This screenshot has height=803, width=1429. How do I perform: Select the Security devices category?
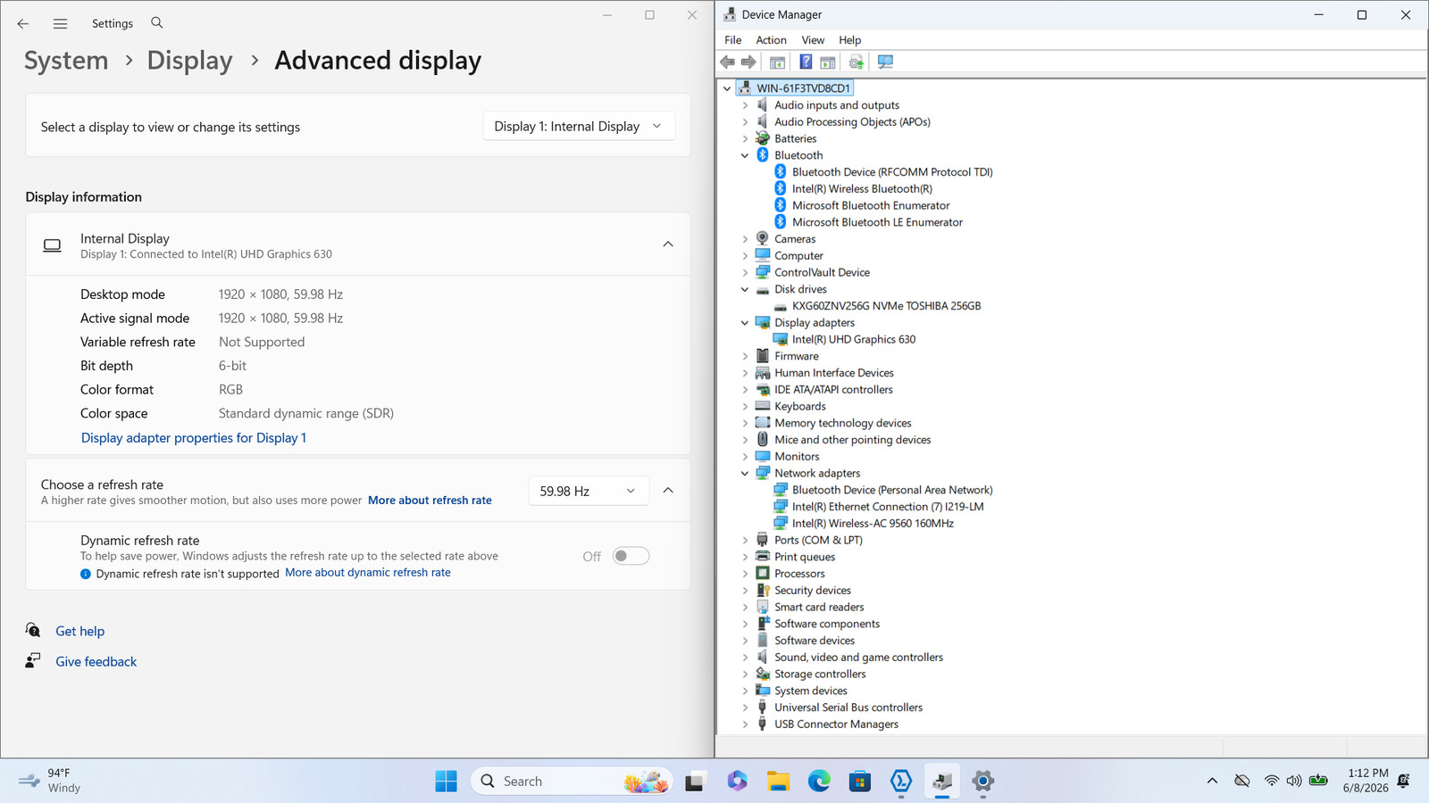(813, 591)
